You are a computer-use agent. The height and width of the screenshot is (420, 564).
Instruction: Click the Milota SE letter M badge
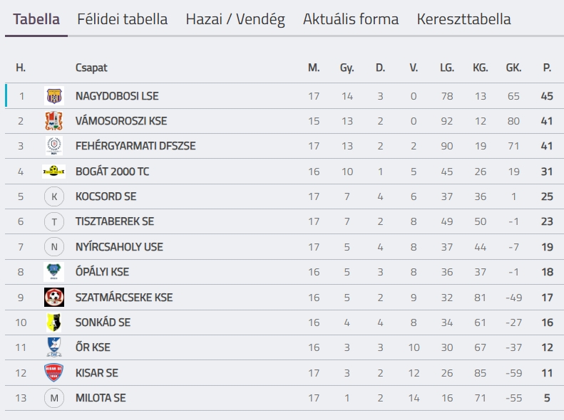pyautogui.click(x=54, y=398)
